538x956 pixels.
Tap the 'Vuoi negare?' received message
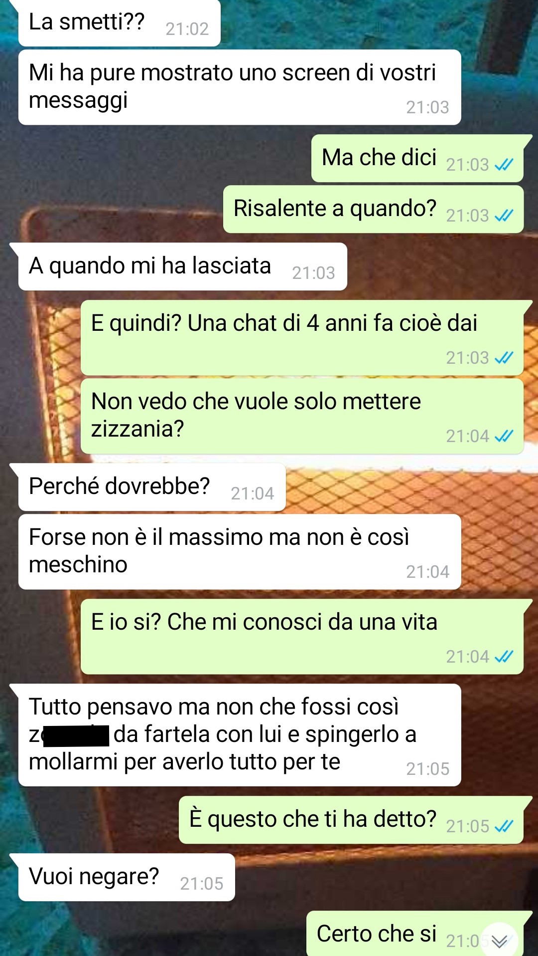tap(127, 877)
